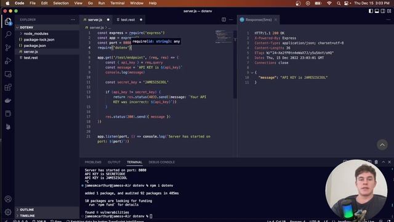Open the Extensions view
Image resolution: width=394 pixels, height=222 pixels.
(x=8, y=88)
